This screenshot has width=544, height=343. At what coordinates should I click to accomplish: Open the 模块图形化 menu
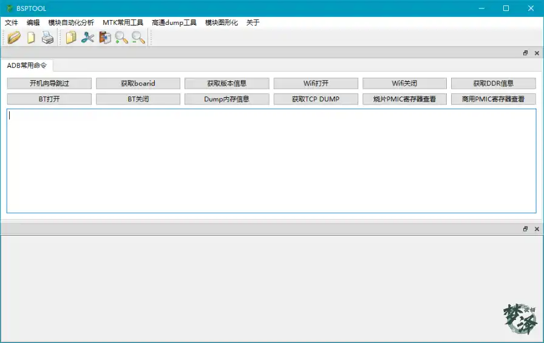click(x=222, y=22)
